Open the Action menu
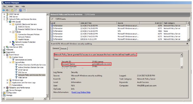The height and width of the screenshot is (104, 193). [x=10, y=7]
